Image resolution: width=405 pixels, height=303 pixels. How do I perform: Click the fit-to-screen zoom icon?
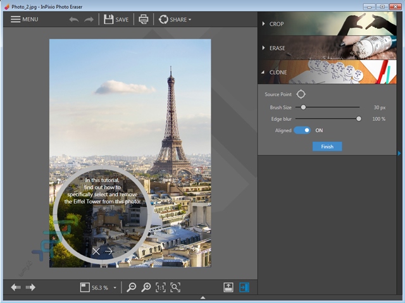[175, 287]
